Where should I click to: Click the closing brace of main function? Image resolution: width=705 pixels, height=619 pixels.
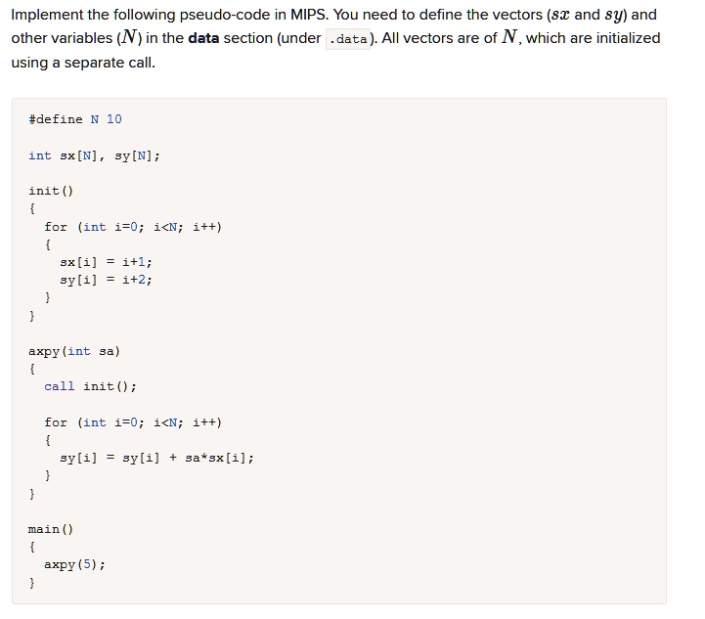[x=31, y=583]
